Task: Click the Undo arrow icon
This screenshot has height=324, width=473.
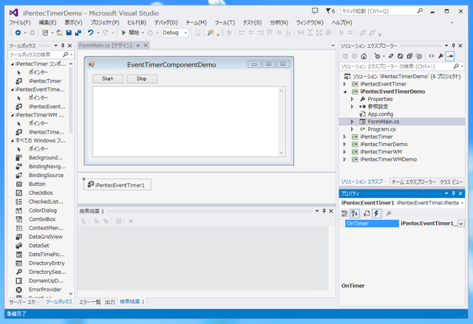Action: pyautogui.click(x=90, y=32)
